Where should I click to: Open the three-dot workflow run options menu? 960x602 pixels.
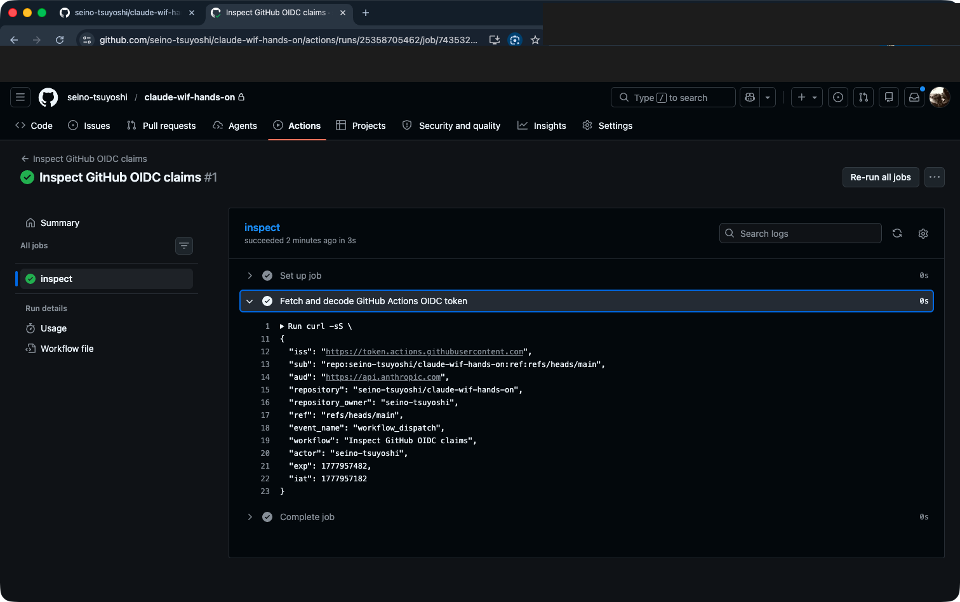tap(935, 177)
